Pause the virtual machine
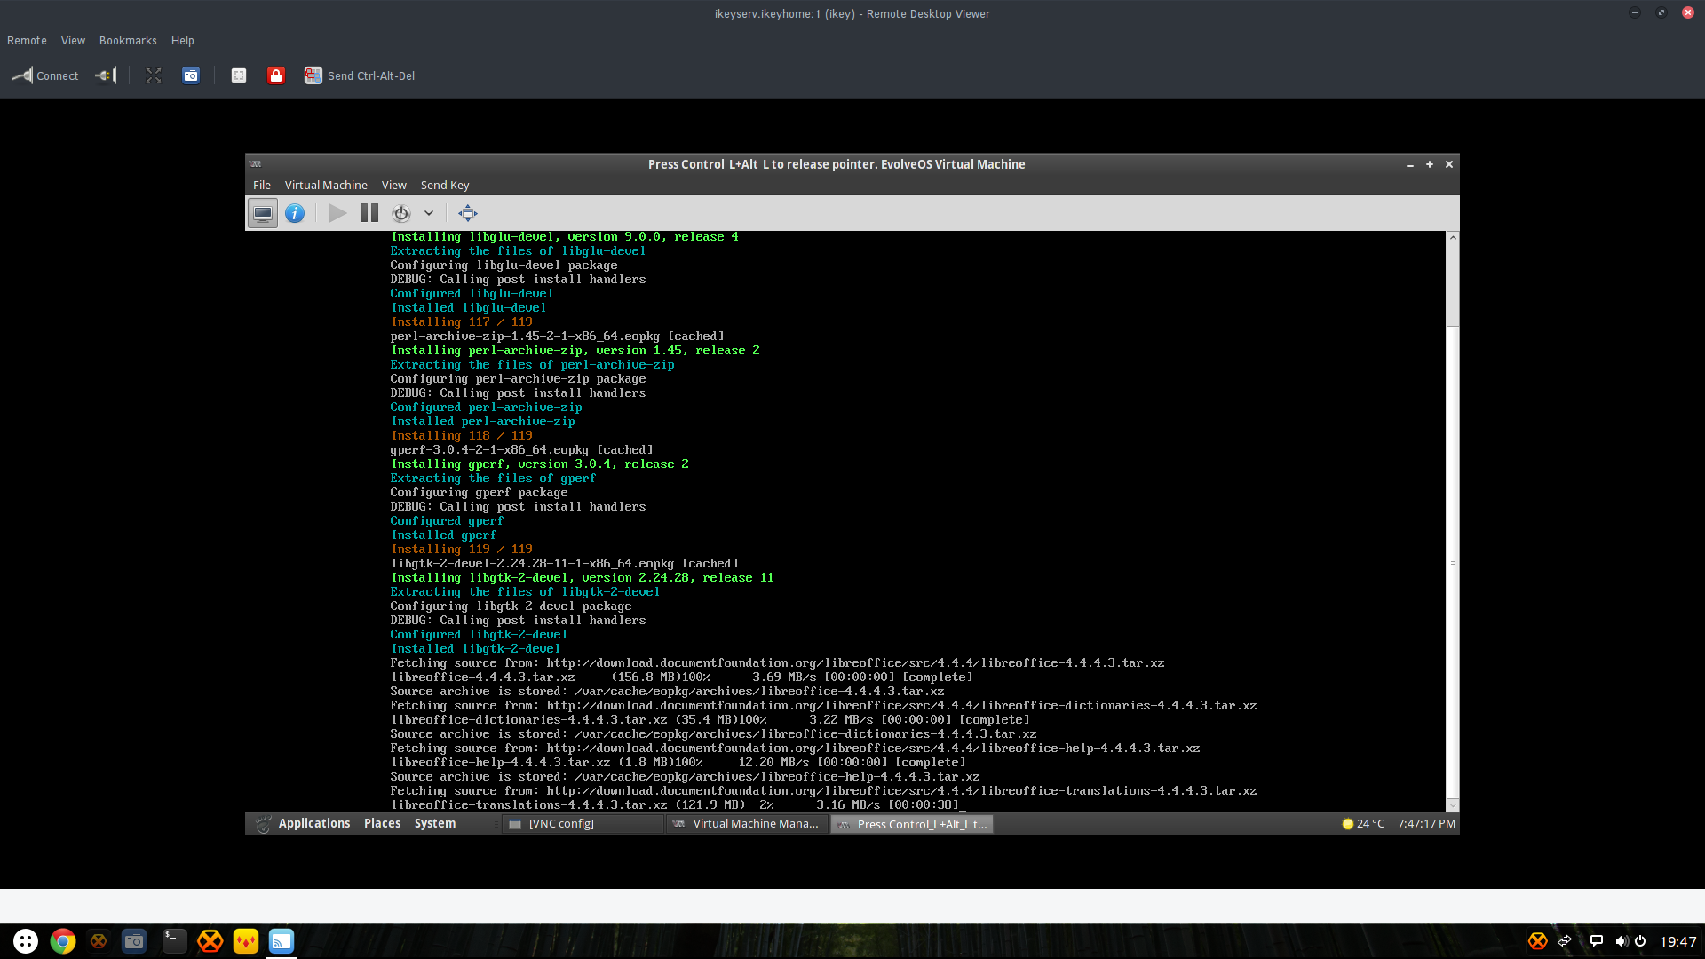1705x959 pixels. coord(369,213)
